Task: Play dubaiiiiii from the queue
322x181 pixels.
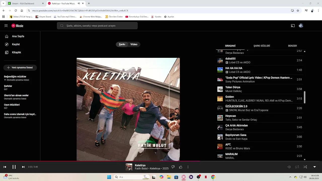Action: tap(260, 61)
